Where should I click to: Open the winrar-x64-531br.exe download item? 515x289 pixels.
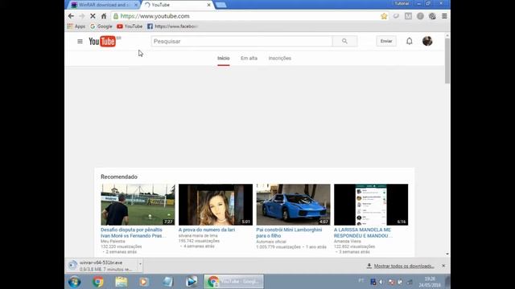(x=102, y=266)
